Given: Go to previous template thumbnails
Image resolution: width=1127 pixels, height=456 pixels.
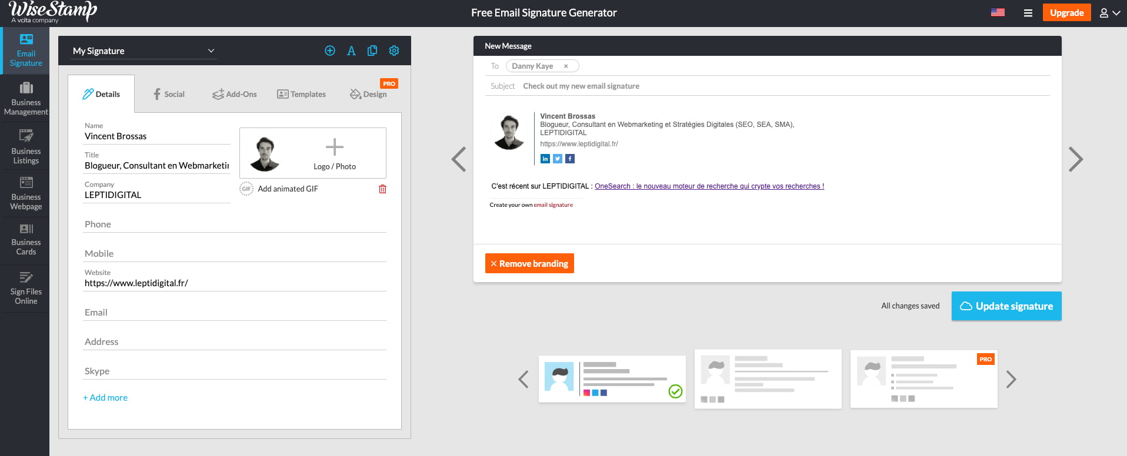Looking at the screenshot, I should pos(524,379).
